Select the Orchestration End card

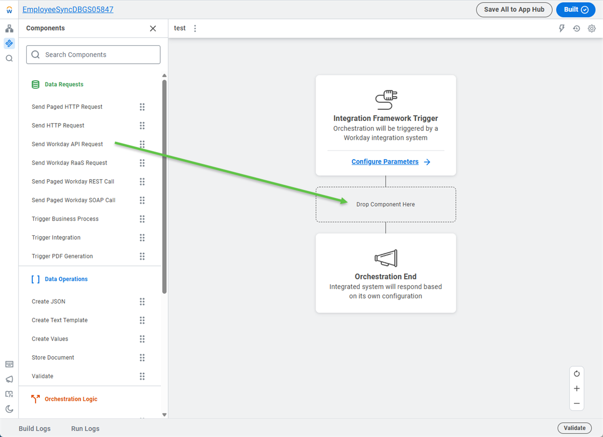[386, 273]
